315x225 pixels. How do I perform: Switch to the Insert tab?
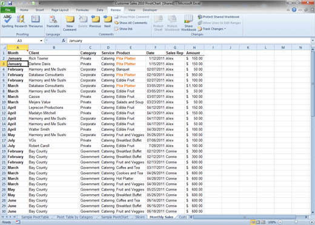(x=40, y=10)
